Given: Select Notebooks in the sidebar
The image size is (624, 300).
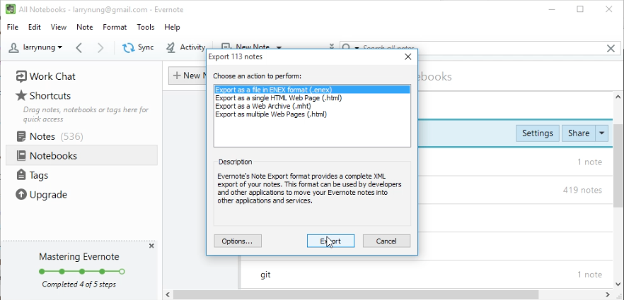Looking at the screenshot, I should coord(81,155).
